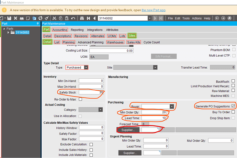Click the Home circle icon
237x158 pixels.
pos(229,18)
